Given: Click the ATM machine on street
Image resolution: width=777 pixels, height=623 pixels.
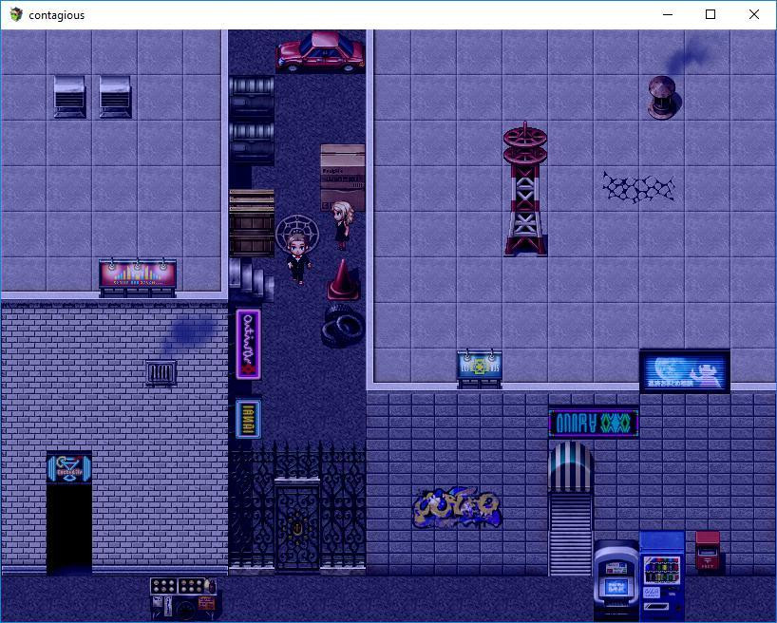Looking at the screenshot, I should (616, 580).
